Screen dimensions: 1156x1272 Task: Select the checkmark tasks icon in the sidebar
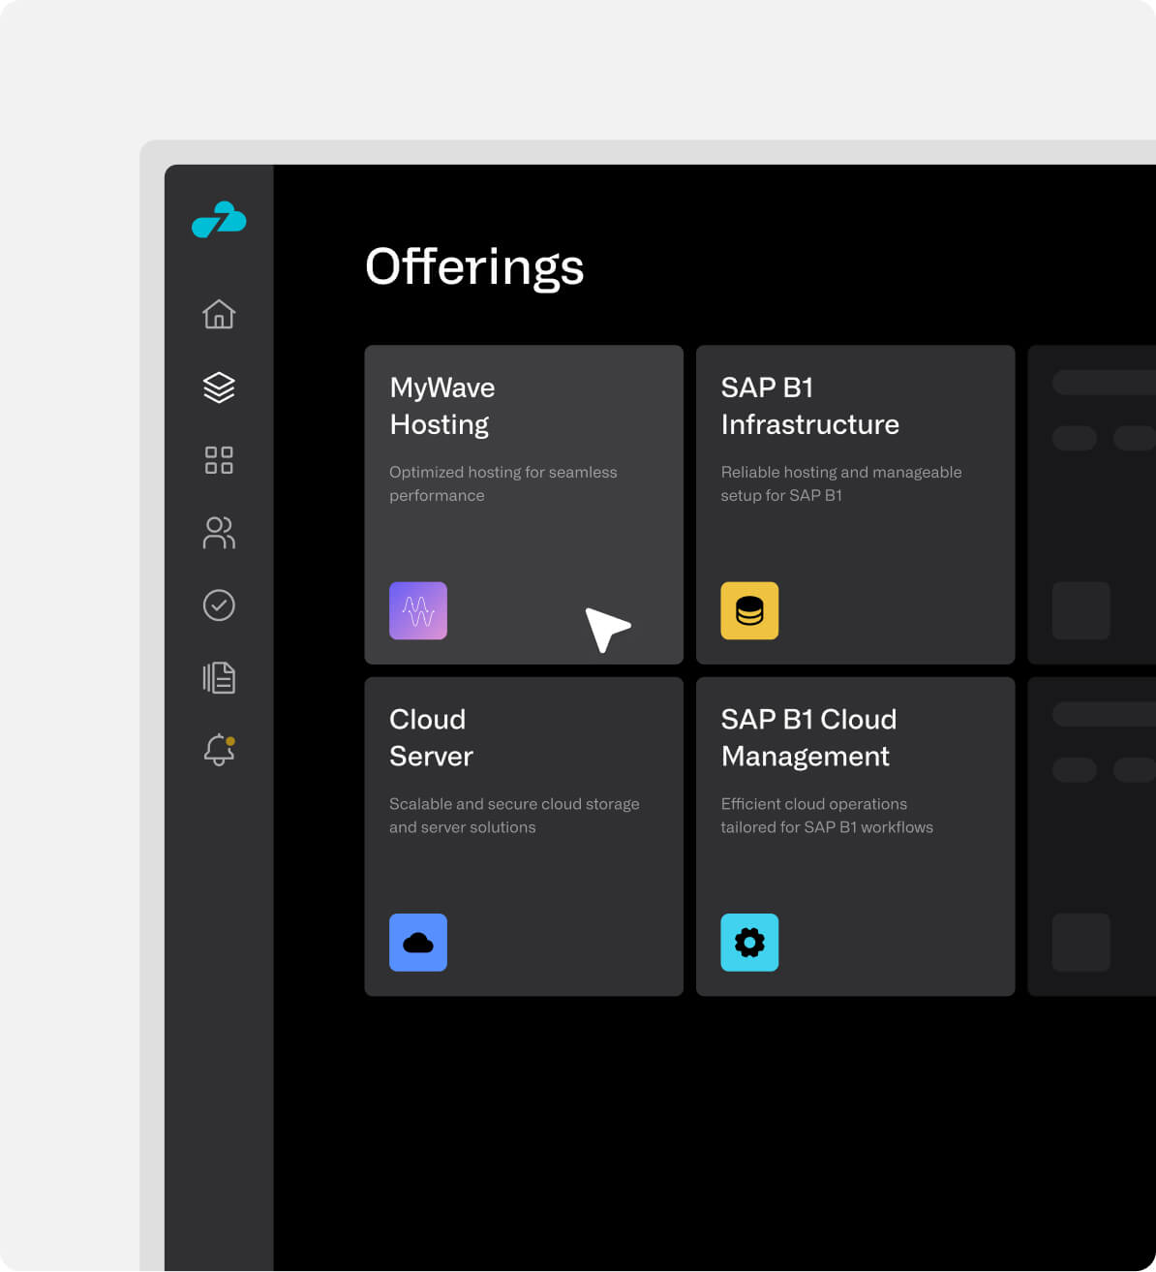click(219, 605)
